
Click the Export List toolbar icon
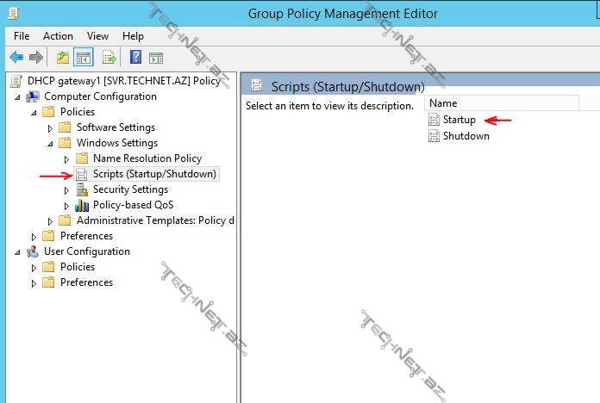pos(109,58)
